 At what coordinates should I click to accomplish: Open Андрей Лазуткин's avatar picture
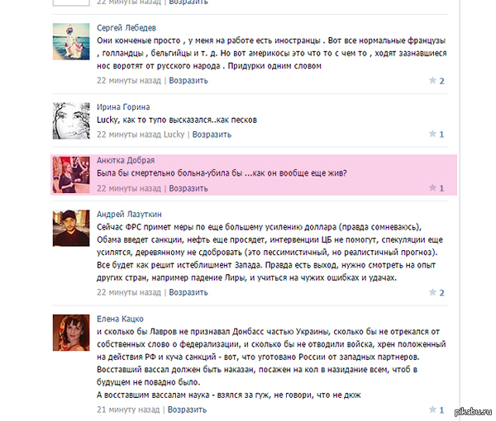point(71,228)
